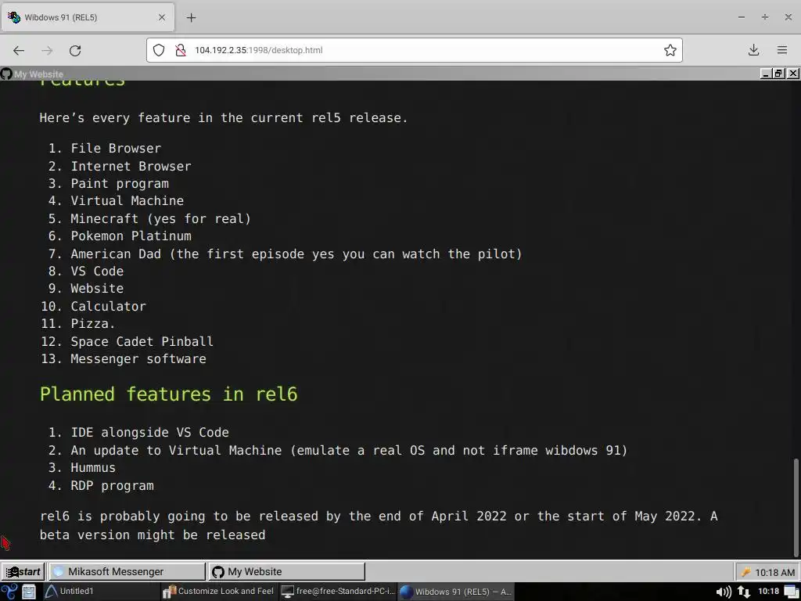
Task: Click the page vertical scrollbar thumb
Action: [796, 507]
